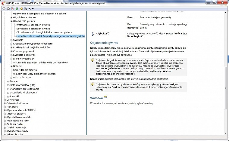Viewport: 229px width, 141px height.
Task: Expand the Malarz formatu node
Action: (11, 78)
